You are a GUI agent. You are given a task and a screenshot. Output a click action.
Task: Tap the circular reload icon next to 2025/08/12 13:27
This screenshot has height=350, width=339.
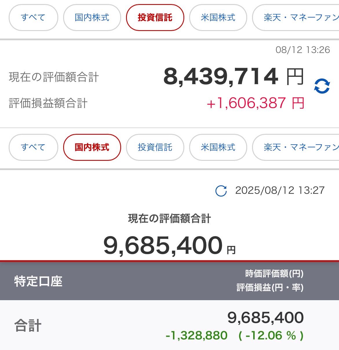coord(221,191)
